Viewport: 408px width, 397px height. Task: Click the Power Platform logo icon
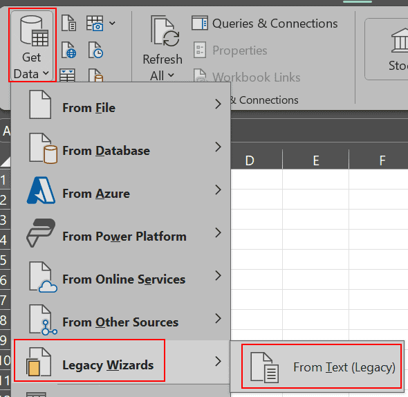point(41,233)
